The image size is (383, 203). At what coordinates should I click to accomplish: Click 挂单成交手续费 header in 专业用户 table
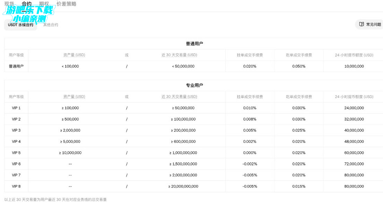(250, 97)
